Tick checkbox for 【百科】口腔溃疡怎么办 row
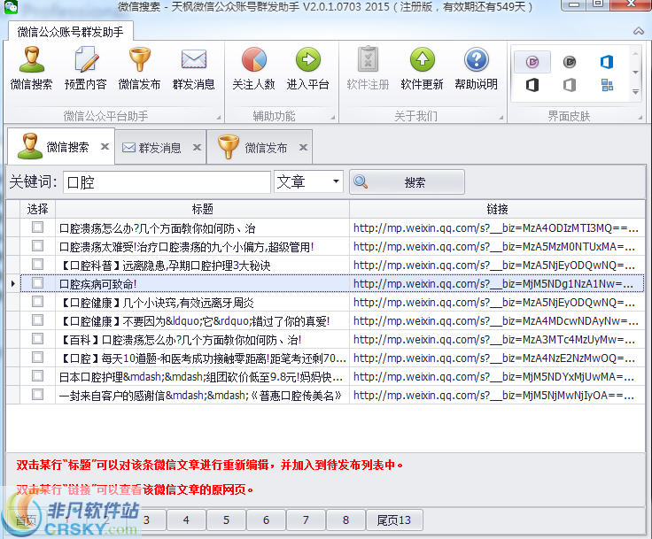652x539 pixels. pyautogui.click(x=37, y=339)
